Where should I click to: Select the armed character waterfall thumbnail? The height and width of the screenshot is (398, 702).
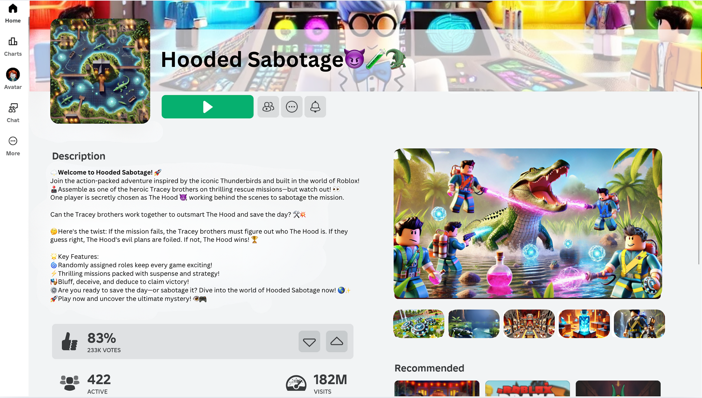click(x=639, y=324)
